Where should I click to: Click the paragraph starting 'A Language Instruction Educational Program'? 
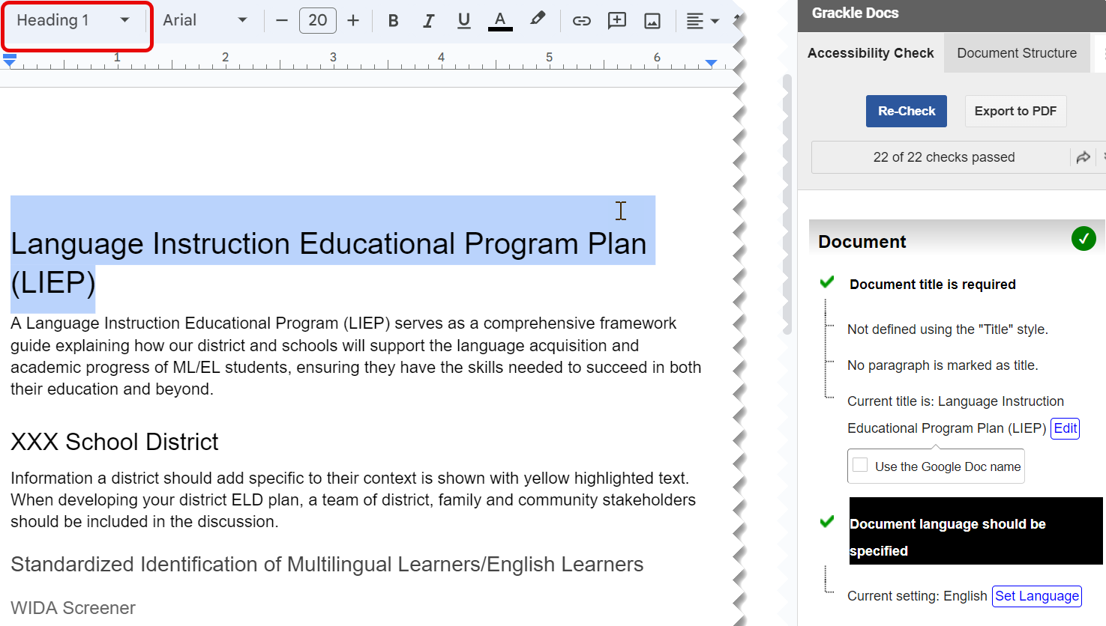(356, 356)
